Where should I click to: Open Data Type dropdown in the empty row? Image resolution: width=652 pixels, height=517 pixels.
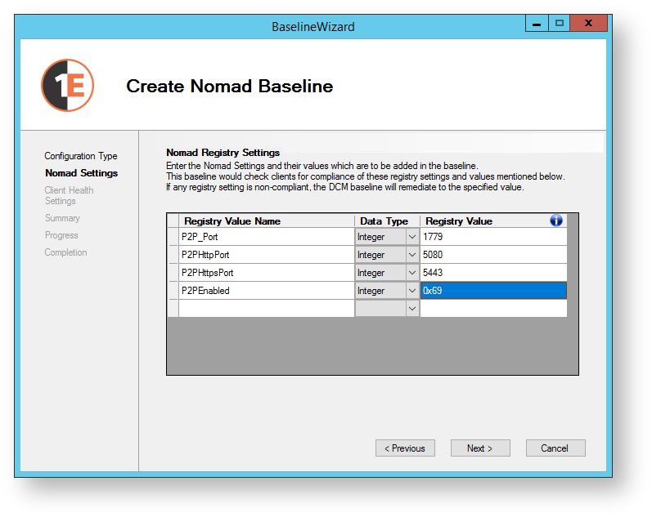click(x=412, y=309)
